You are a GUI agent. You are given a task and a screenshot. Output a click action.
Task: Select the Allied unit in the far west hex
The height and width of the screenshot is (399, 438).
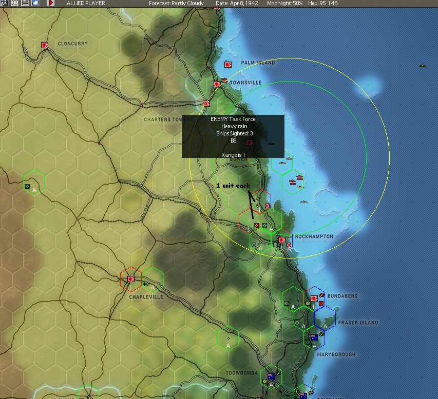[x=27, y=186]
